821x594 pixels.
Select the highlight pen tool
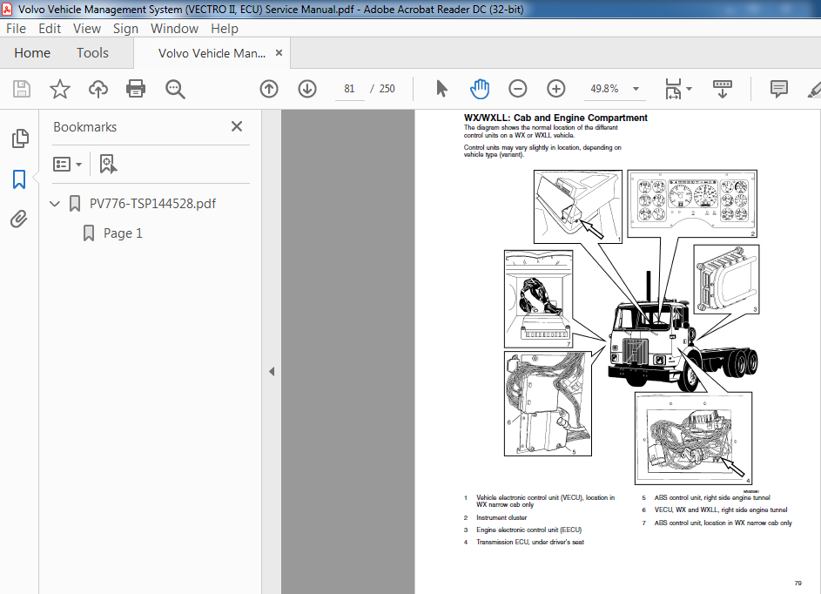[x=814, y=89]
